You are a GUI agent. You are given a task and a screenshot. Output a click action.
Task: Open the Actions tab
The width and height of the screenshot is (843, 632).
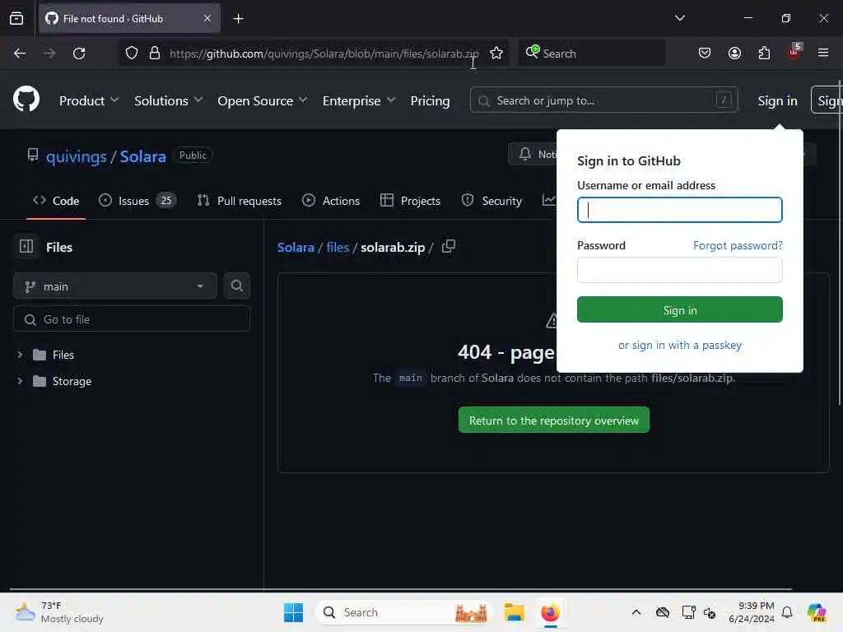pos(331,201)
